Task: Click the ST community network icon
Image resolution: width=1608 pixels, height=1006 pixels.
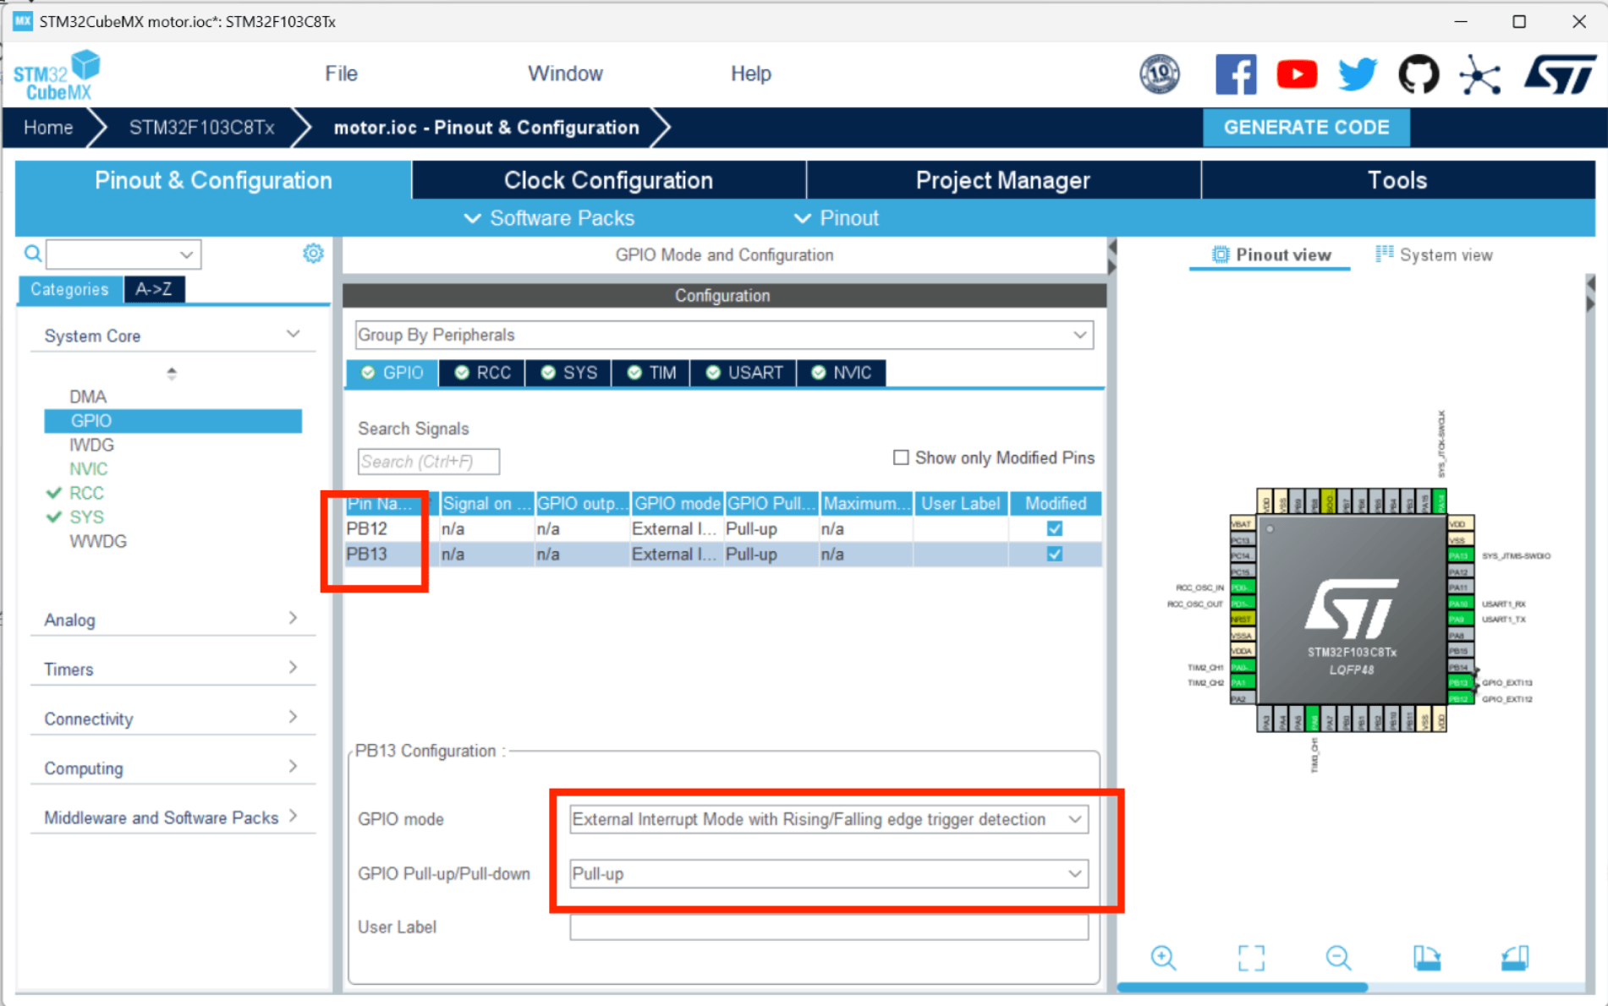Action: (1480, 74)
